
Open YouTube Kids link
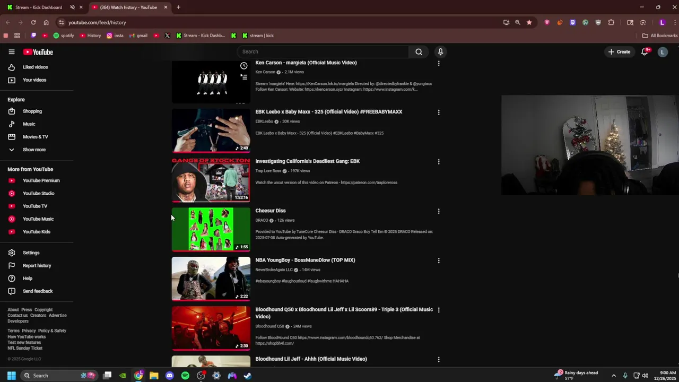(36, 232)
